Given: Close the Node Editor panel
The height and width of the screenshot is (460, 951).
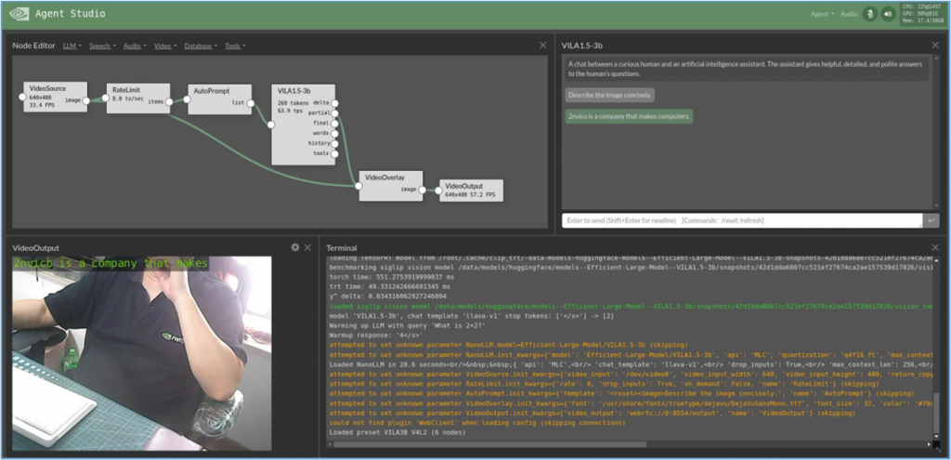Looking at the screenshot, I should [x=542, y=45].
